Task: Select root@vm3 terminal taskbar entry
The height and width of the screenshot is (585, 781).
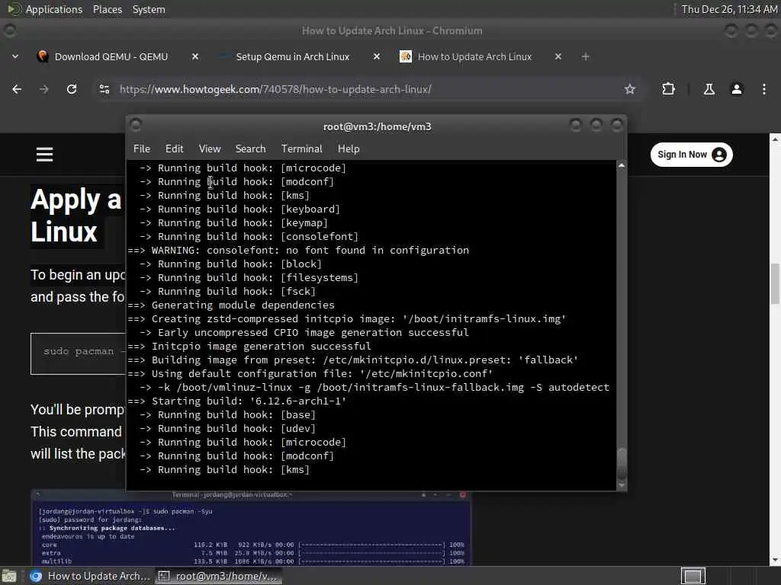Action: tap(218, 576)
